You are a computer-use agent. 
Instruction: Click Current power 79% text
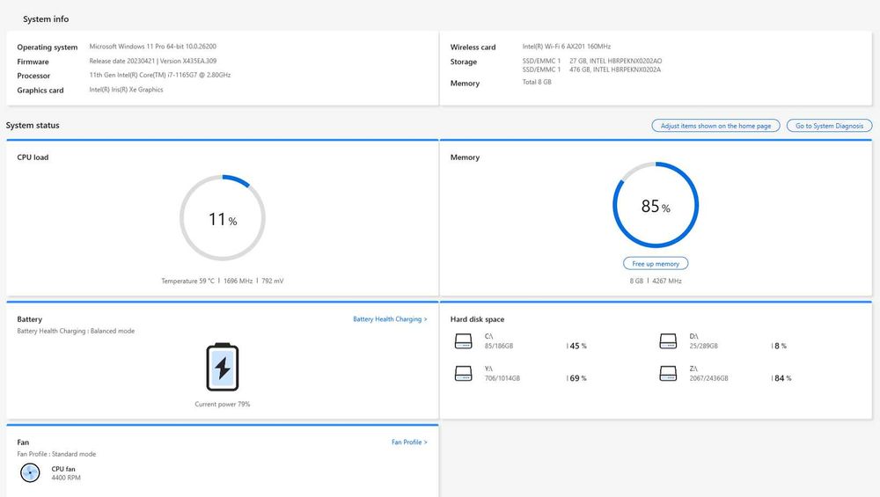[x=223, y=405]
